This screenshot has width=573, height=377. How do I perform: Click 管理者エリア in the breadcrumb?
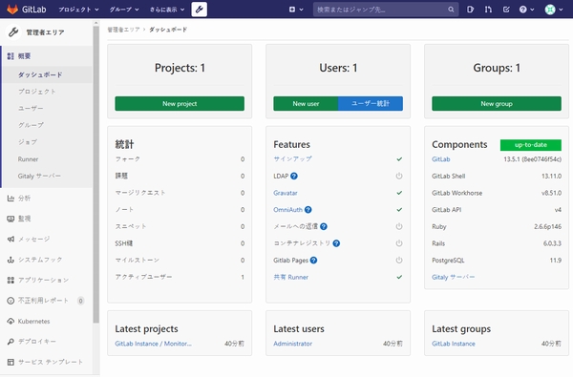123,30
